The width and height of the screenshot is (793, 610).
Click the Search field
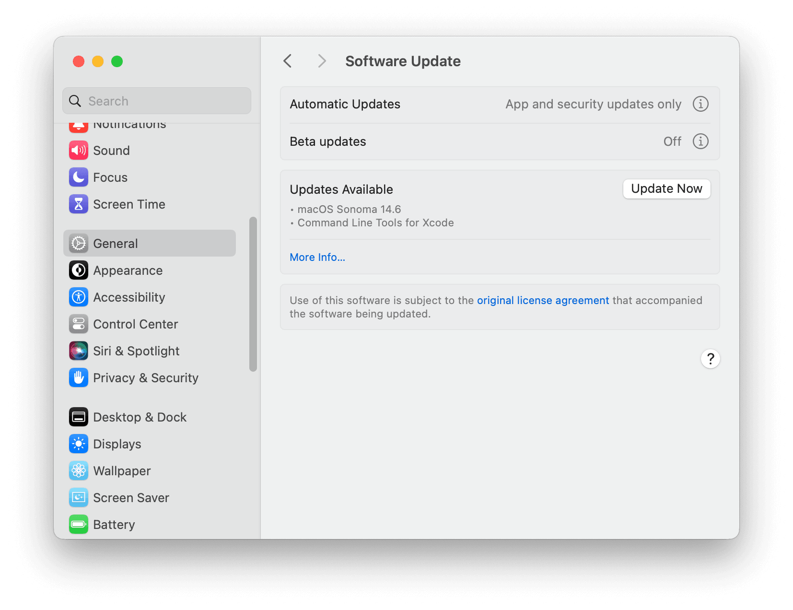[x=156, y=101]
